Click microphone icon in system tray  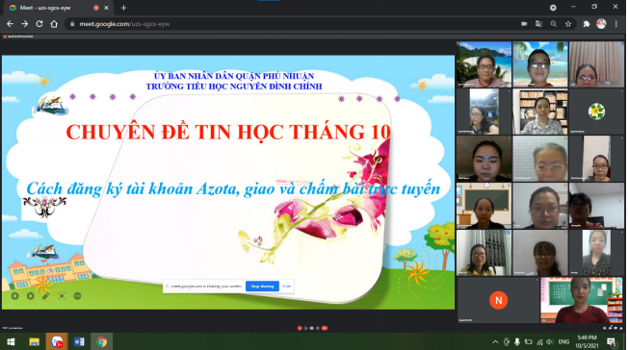coord(517,342)
